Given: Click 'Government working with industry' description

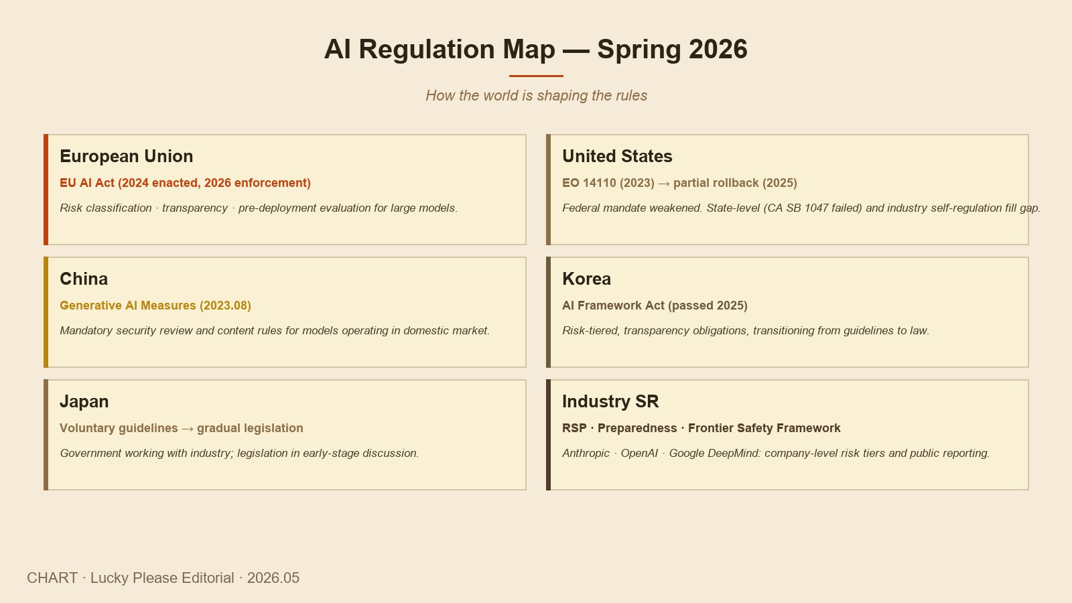Looking at the screenshot, I should (x=239, y=454).
